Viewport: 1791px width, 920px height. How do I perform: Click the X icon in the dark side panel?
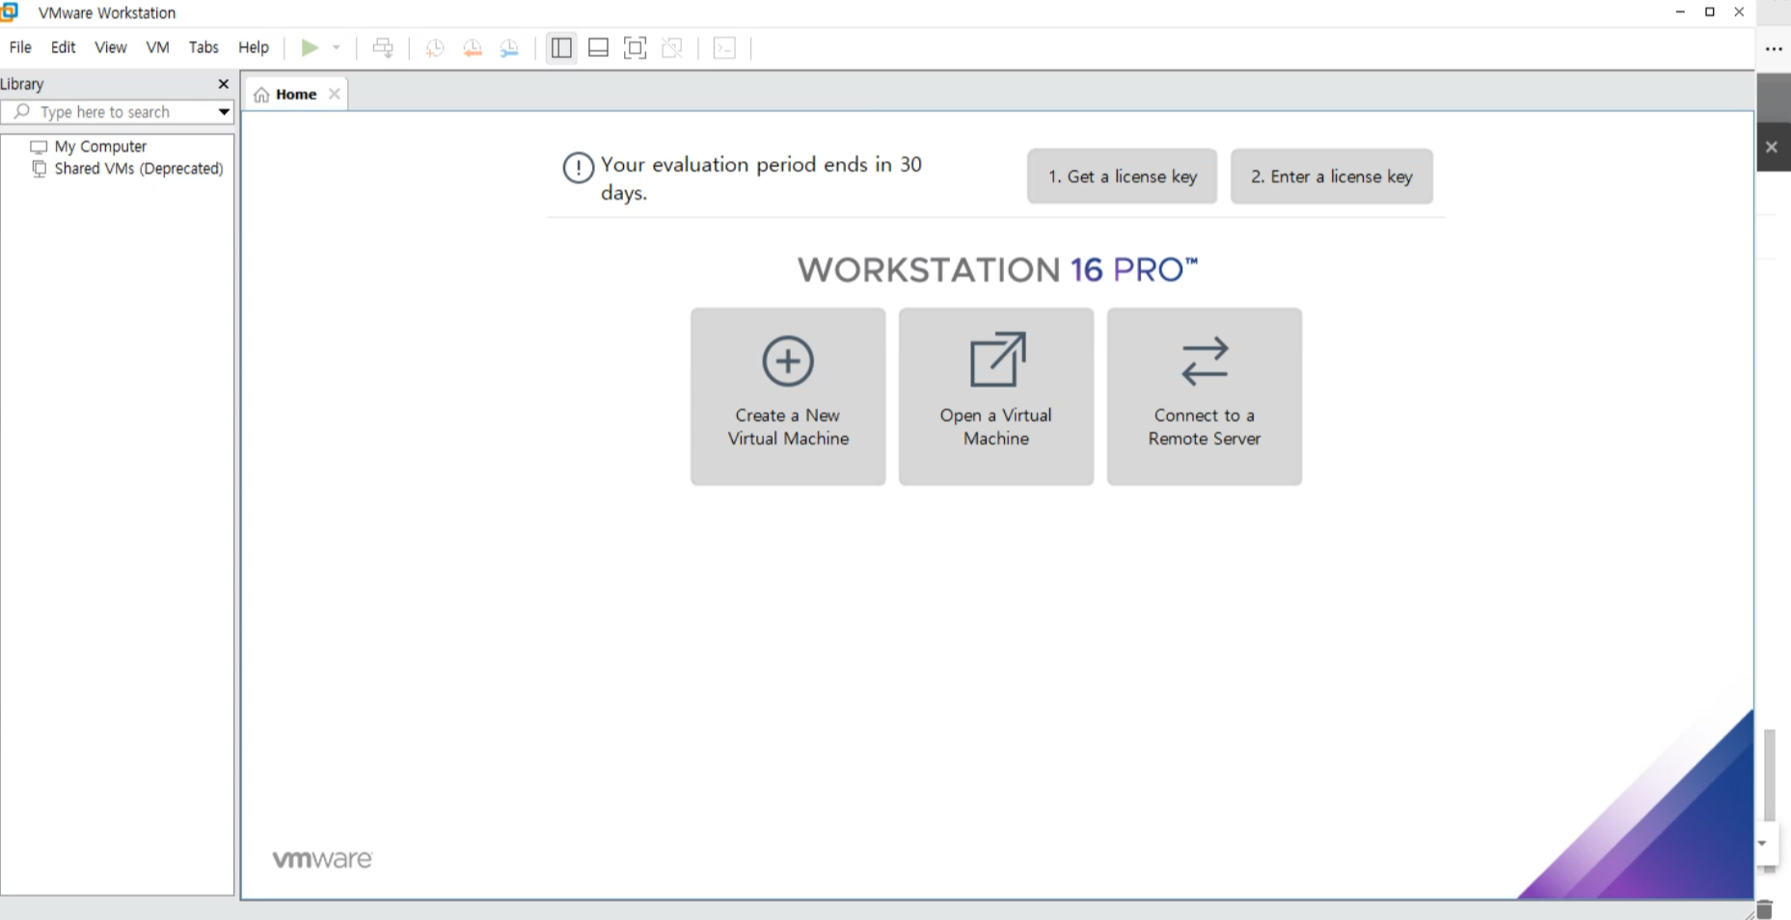coord(1772,147)
